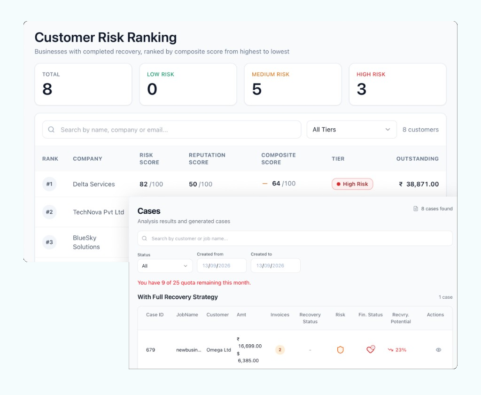Click the With Full Recovery Strategy heading

[x=178, y=297]
